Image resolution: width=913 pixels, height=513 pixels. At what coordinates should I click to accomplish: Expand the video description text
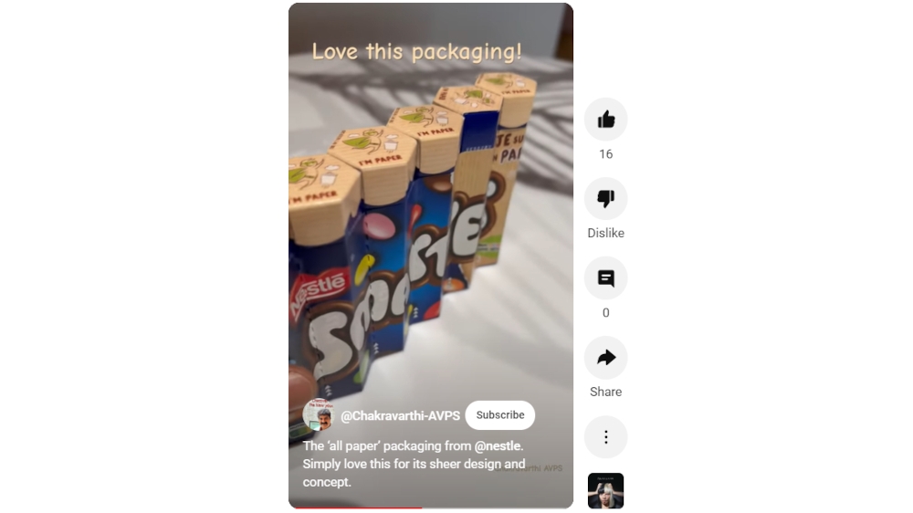click(414, 464)
